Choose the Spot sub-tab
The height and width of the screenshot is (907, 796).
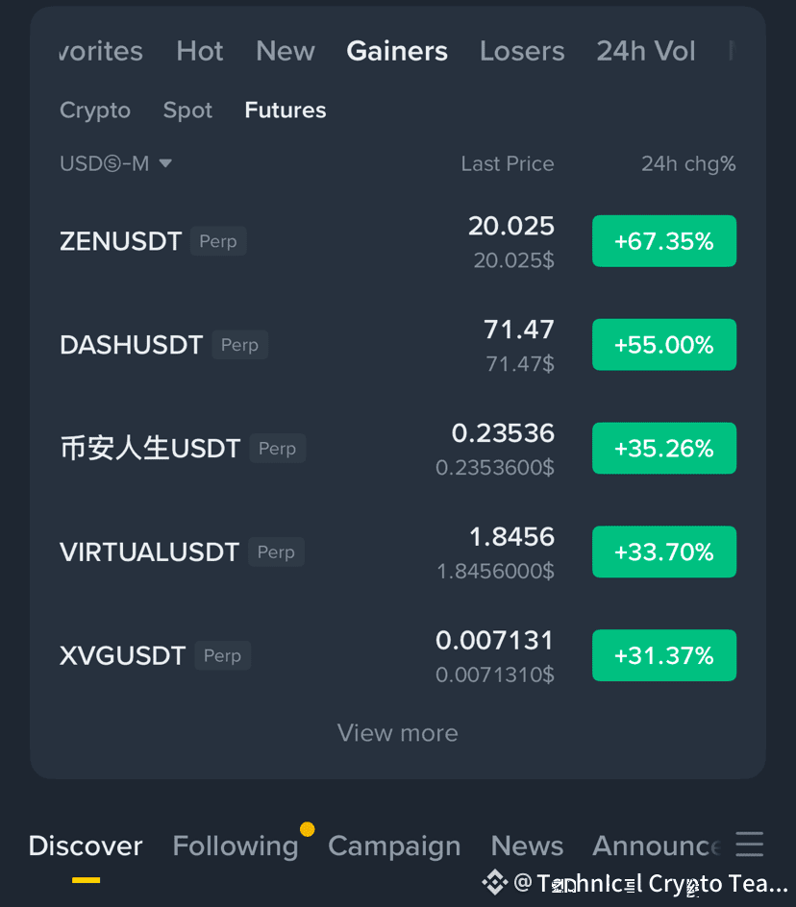point(187,110)
